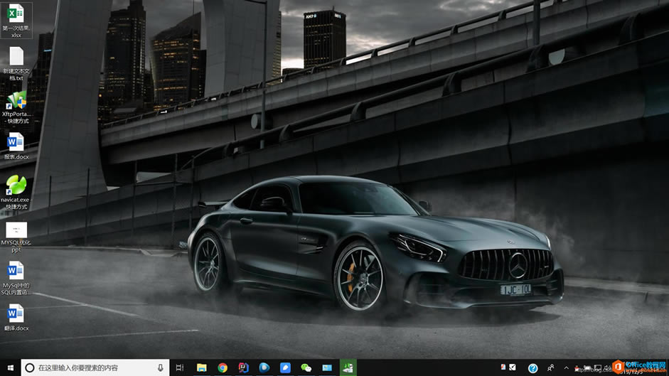Select the 翻译.docx Word document

tap(16, 318)
